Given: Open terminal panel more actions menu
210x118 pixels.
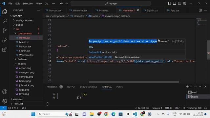Looking at the screenshot, I should tap(195, 87).
